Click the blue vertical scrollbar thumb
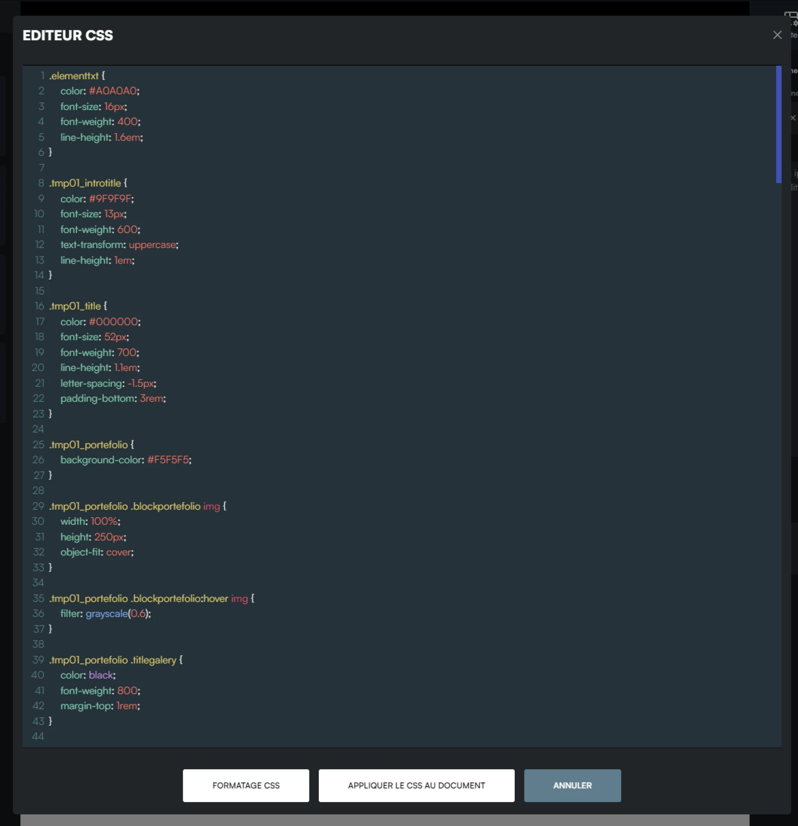 click(778, 124)
